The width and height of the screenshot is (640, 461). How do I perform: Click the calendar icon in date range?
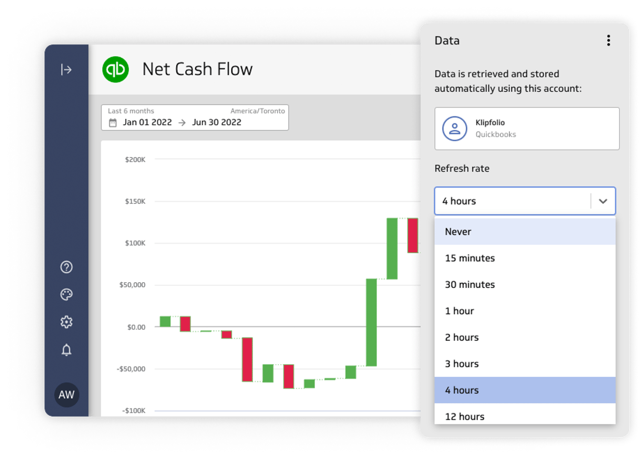[113, 123]
